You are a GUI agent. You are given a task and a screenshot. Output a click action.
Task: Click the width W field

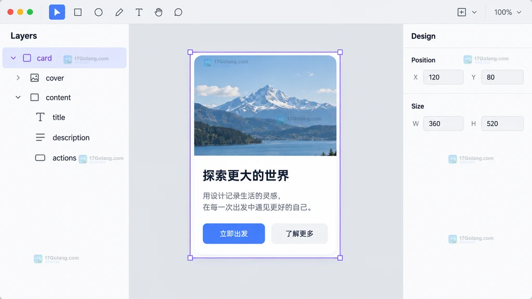[x=443, y=124]
